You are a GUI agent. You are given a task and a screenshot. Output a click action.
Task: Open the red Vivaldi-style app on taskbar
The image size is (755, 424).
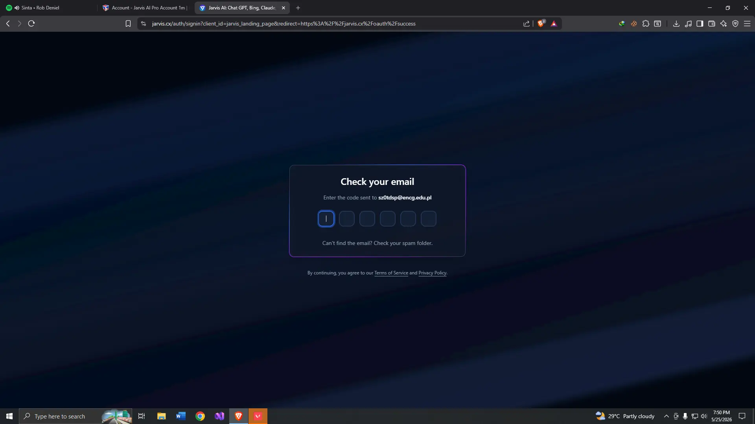click(258, 416)
